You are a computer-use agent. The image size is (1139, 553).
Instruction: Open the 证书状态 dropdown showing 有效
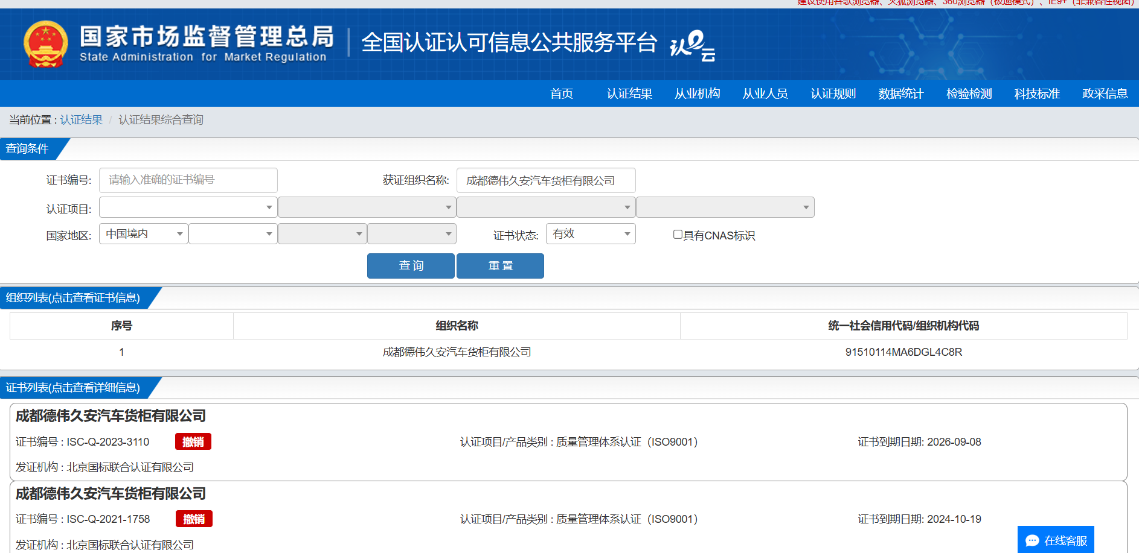coord(591,234)
